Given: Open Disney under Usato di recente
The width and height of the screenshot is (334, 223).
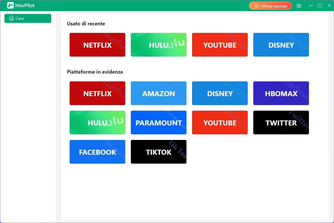Looking at the screenshot, I should pos(281,45).
